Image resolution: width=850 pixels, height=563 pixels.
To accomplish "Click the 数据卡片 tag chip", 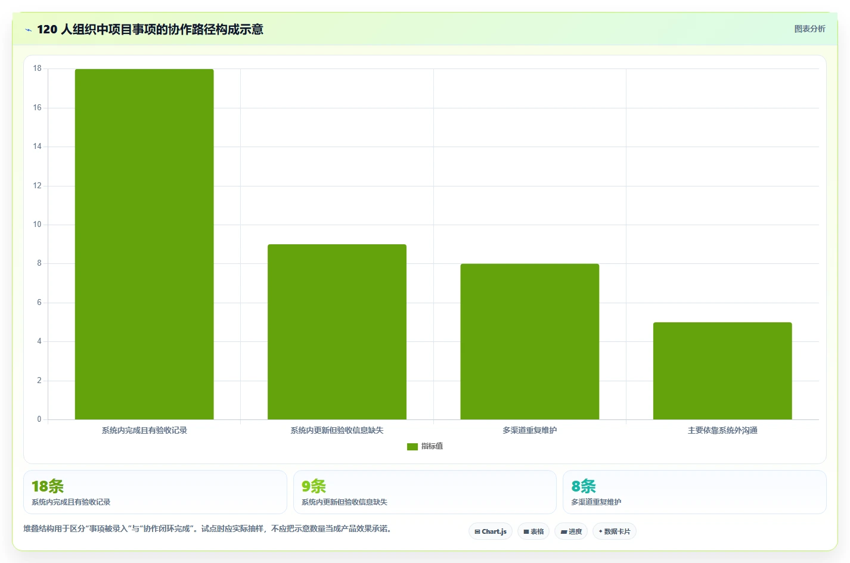I will [x=615, y=531].
